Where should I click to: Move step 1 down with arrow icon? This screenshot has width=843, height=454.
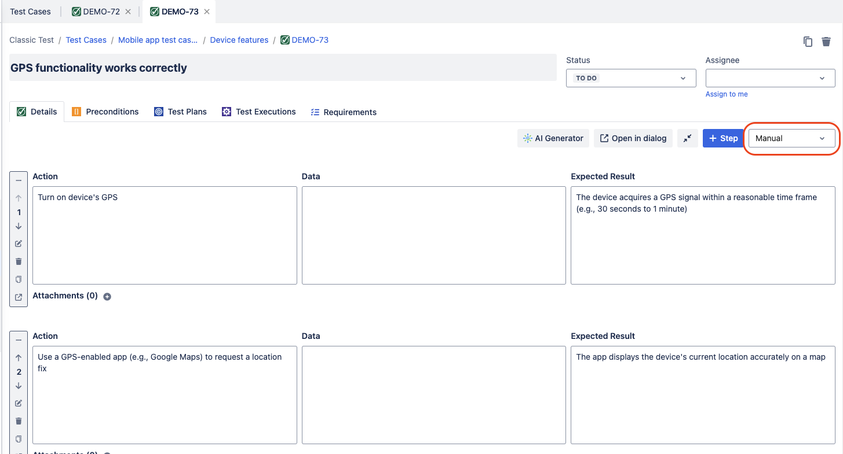click(19, 226)
